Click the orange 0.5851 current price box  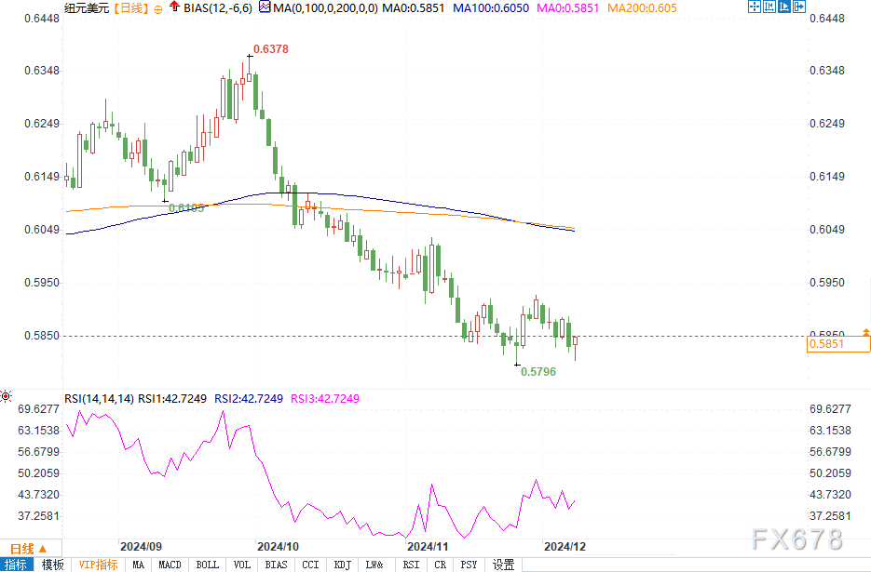point(837,344)
